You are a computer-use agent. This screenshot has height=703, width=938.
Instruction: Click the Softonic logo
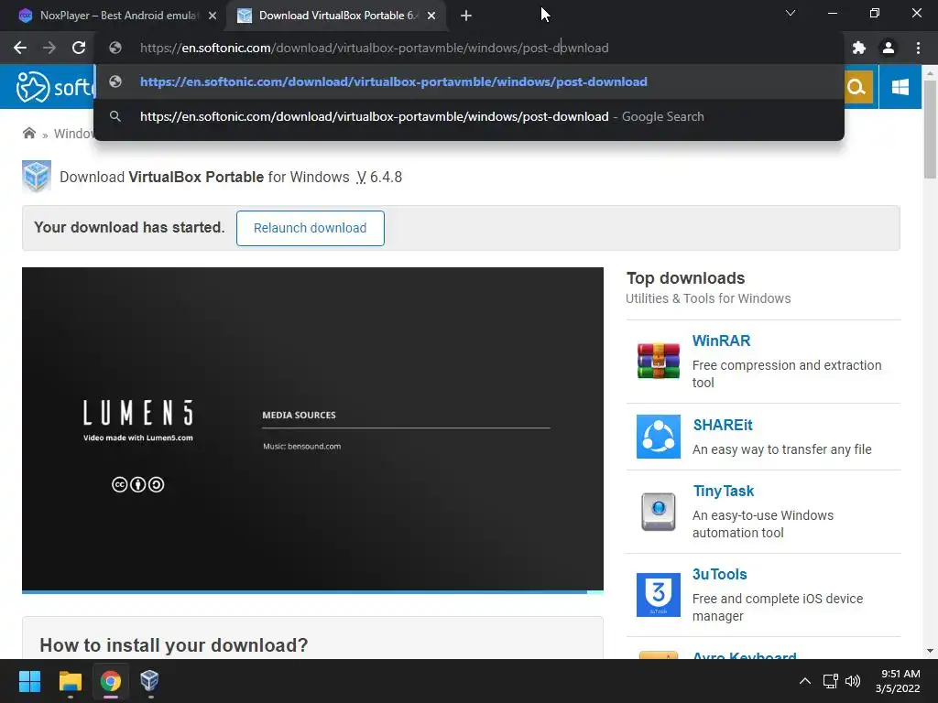coord(54,87)
